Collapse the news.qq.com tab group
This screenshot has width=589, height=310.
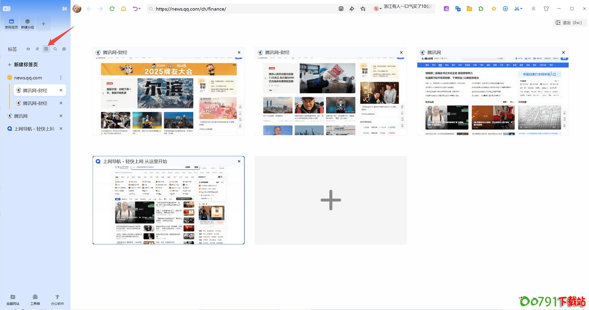(10, 78)
